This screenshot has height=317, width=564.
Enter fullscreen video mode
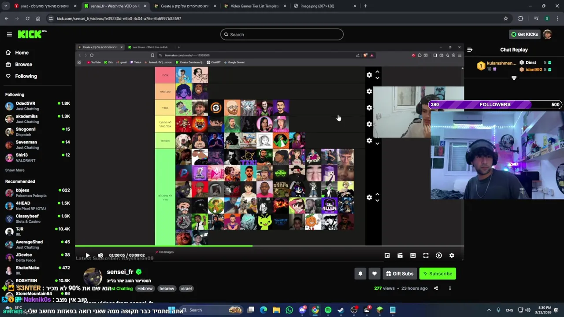coord(426,255)
